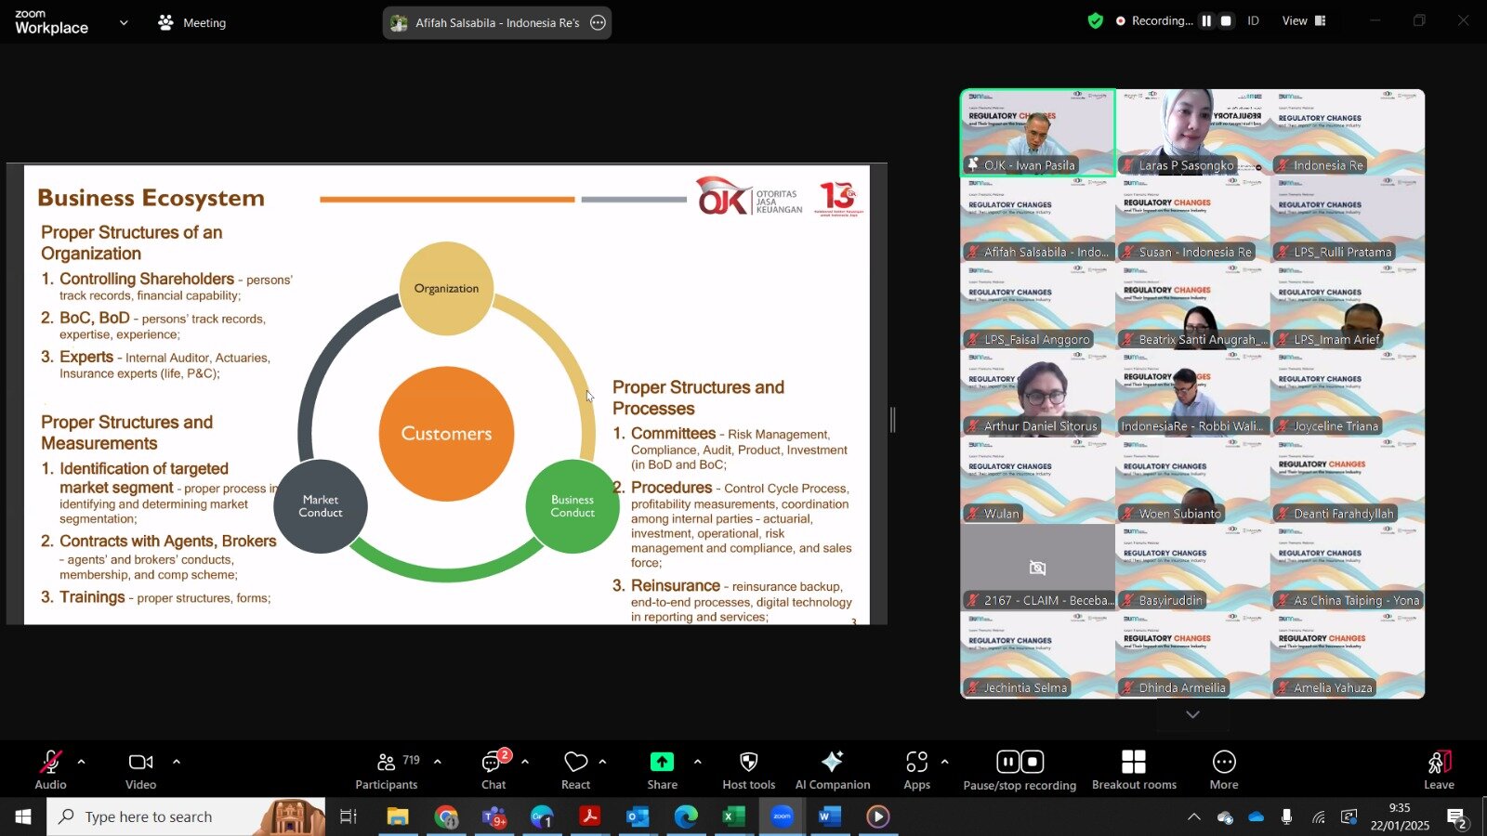Open the Participants panel
This screenshot has height=836, width=1487.
pyautogui.click(x=387, y=770)
